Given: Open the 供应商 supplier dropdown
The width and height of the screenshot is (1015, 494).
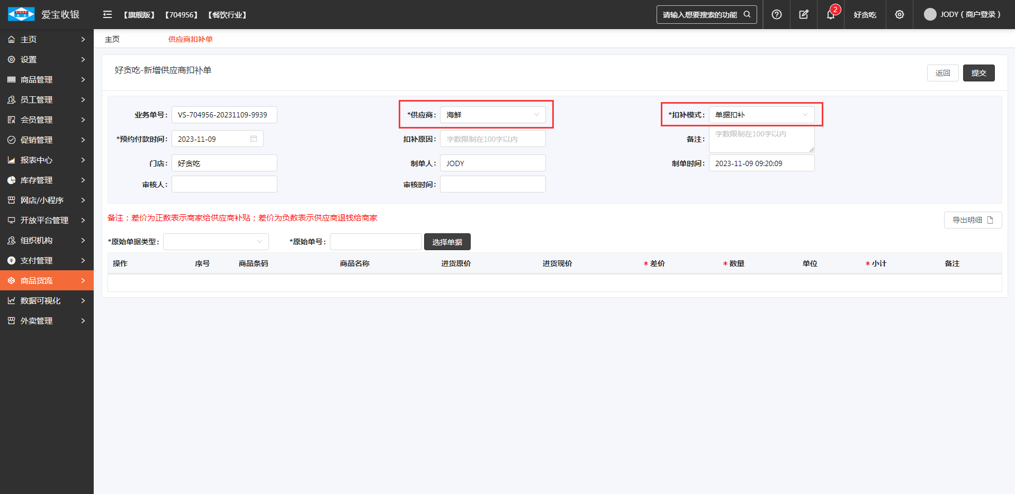Looking at the screenshot, I should [x=492, y=115].
